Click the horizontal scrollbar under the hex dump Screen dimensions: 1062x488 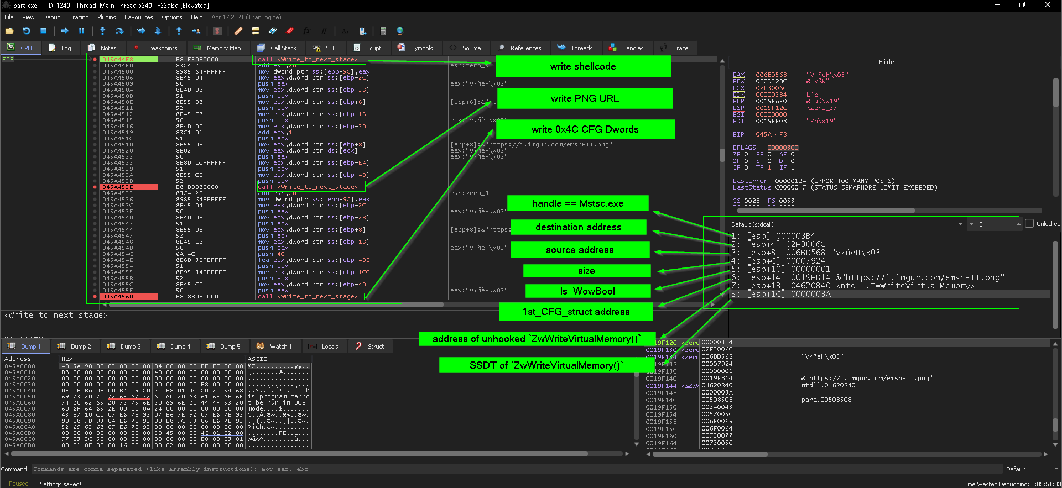click(x=299, y=454)
